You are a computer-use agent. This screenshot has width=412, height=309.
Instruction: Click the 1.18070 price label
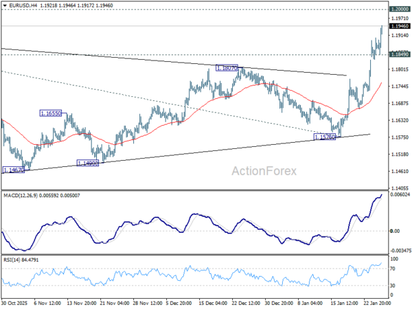click(227, 68)
